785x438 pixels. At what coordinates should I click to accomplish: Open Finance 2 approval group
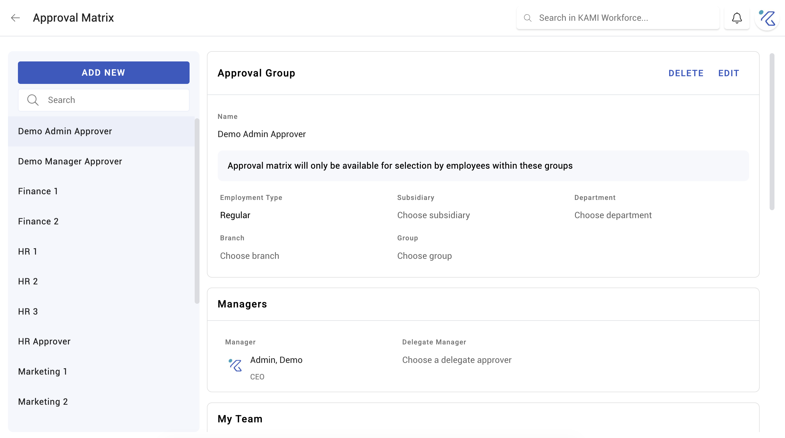click(x=101, y=222)
